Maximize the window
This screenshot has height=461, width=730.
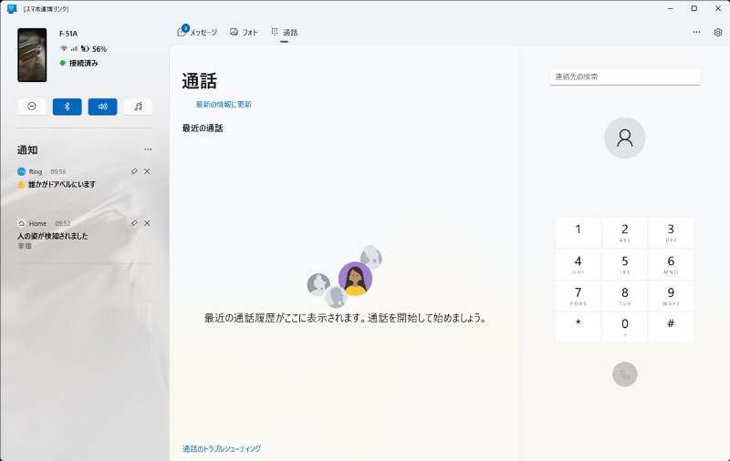[x=694, y=8]
